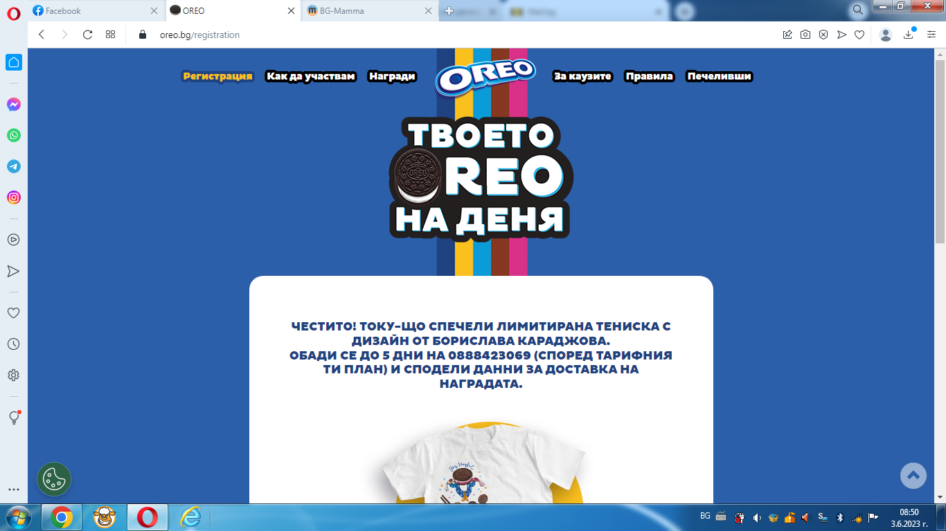Open Opera settings gear in sidebar

pyautogui.click(x=13, y=375)
